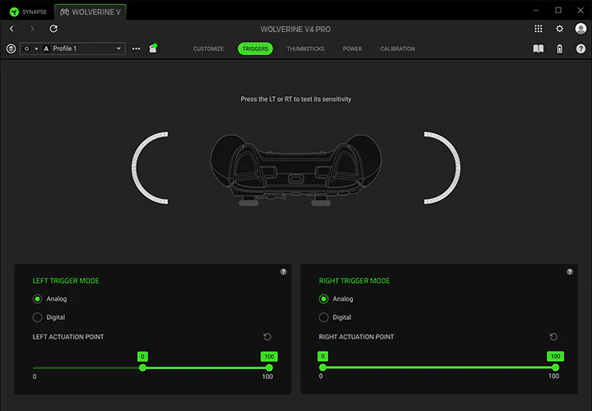Switch to the Thumbsticks tab

(305, 48)
